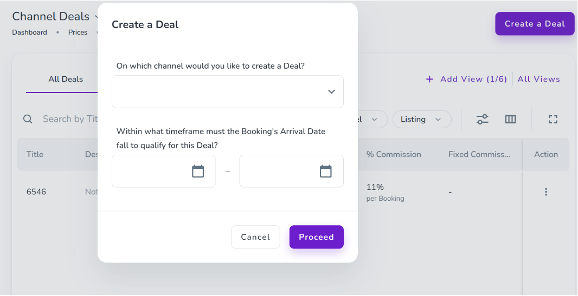Image resolution: width=578 pixels, height=296 pixels.
Task: Go to Dashboard breadcrumb
Action: point(30,32)
